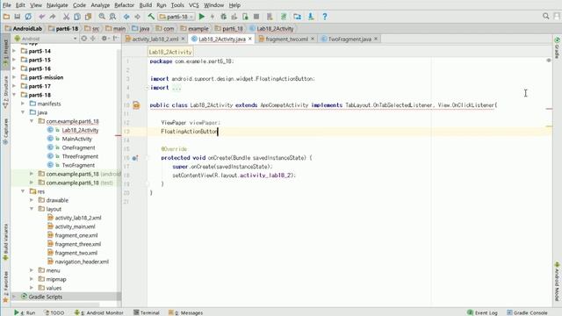Open the Run tool window
Image resolution: width=562 pixels, height=316 pixels.
tap(25, 312)
